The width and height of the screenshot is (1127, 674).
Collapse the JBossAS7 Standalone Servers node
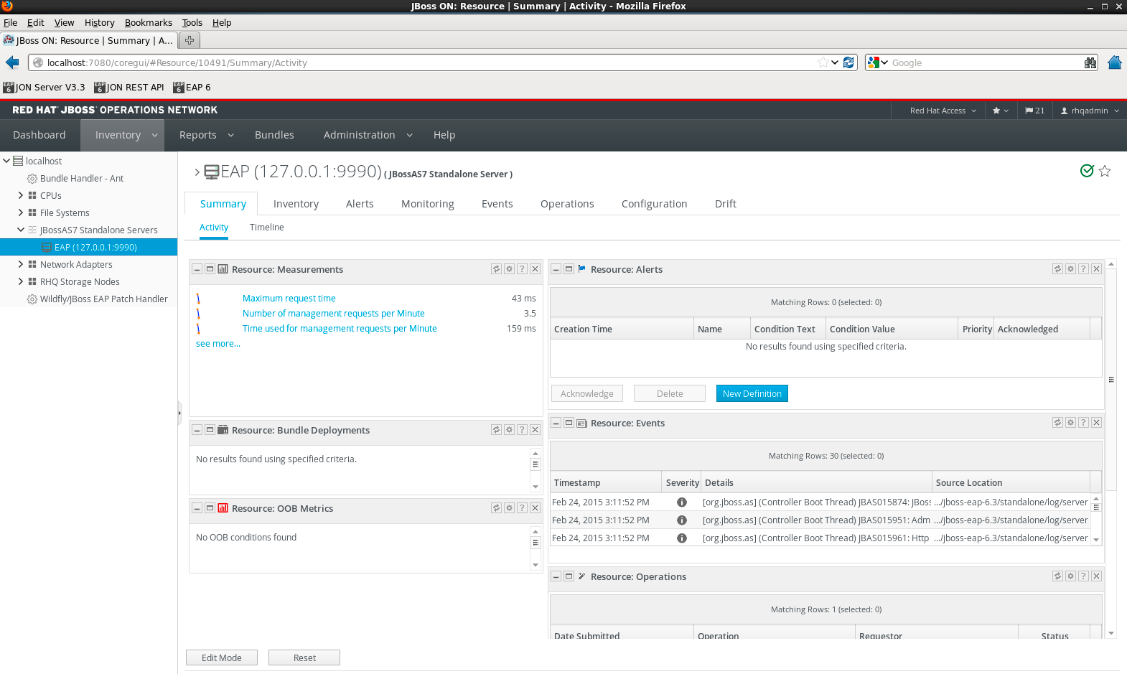tap(21, 230)
